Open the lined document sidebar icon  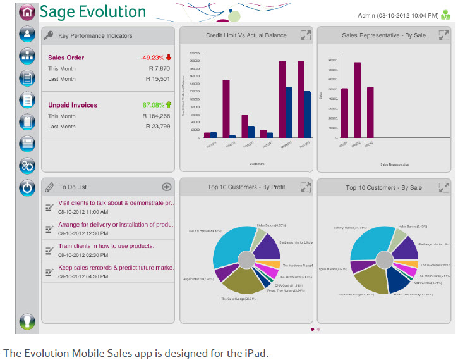[27, 78]
